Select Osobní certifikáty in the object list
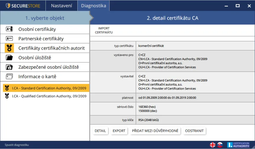Viewport: 255px width, 149px height. coord(45,29)
